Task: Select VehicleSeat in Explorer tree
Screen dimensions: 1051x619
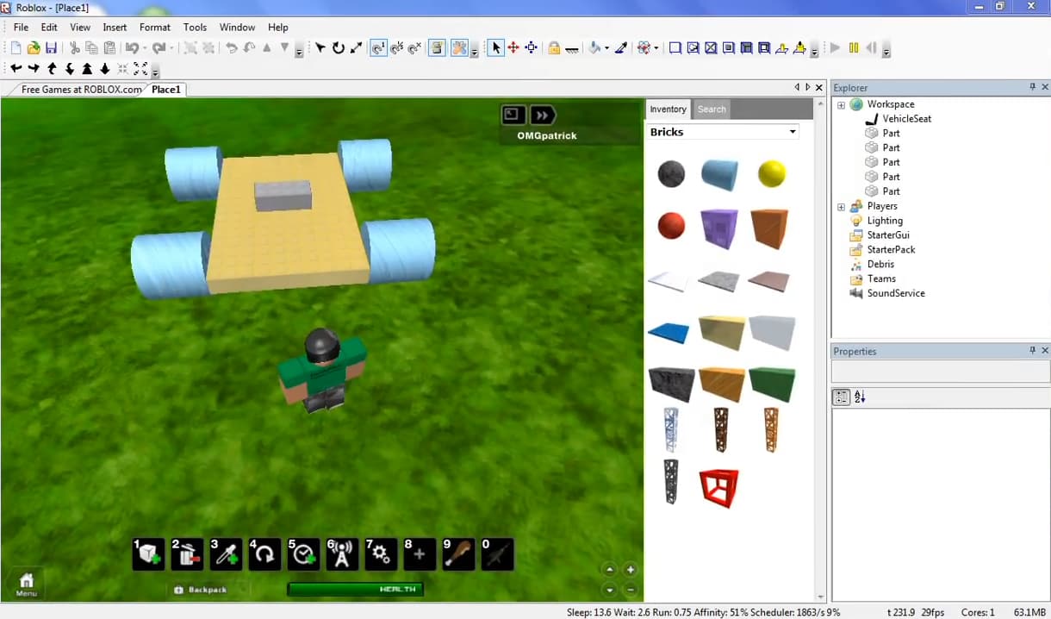Action: (x=906, y=119)
